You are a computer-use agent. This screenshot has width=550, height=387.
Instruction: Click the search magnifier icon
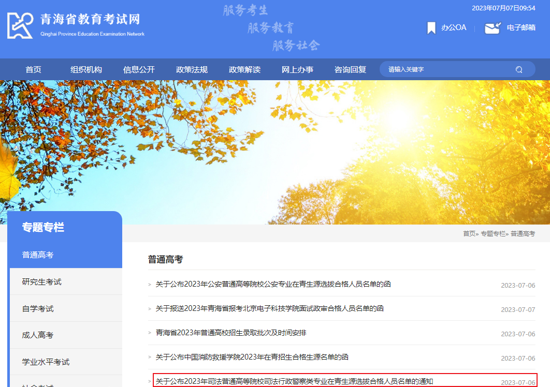pyautogui.click(x=519, y=69)
